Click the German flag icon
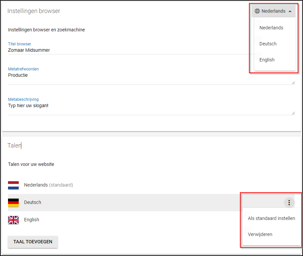 (x=13, y=202)
